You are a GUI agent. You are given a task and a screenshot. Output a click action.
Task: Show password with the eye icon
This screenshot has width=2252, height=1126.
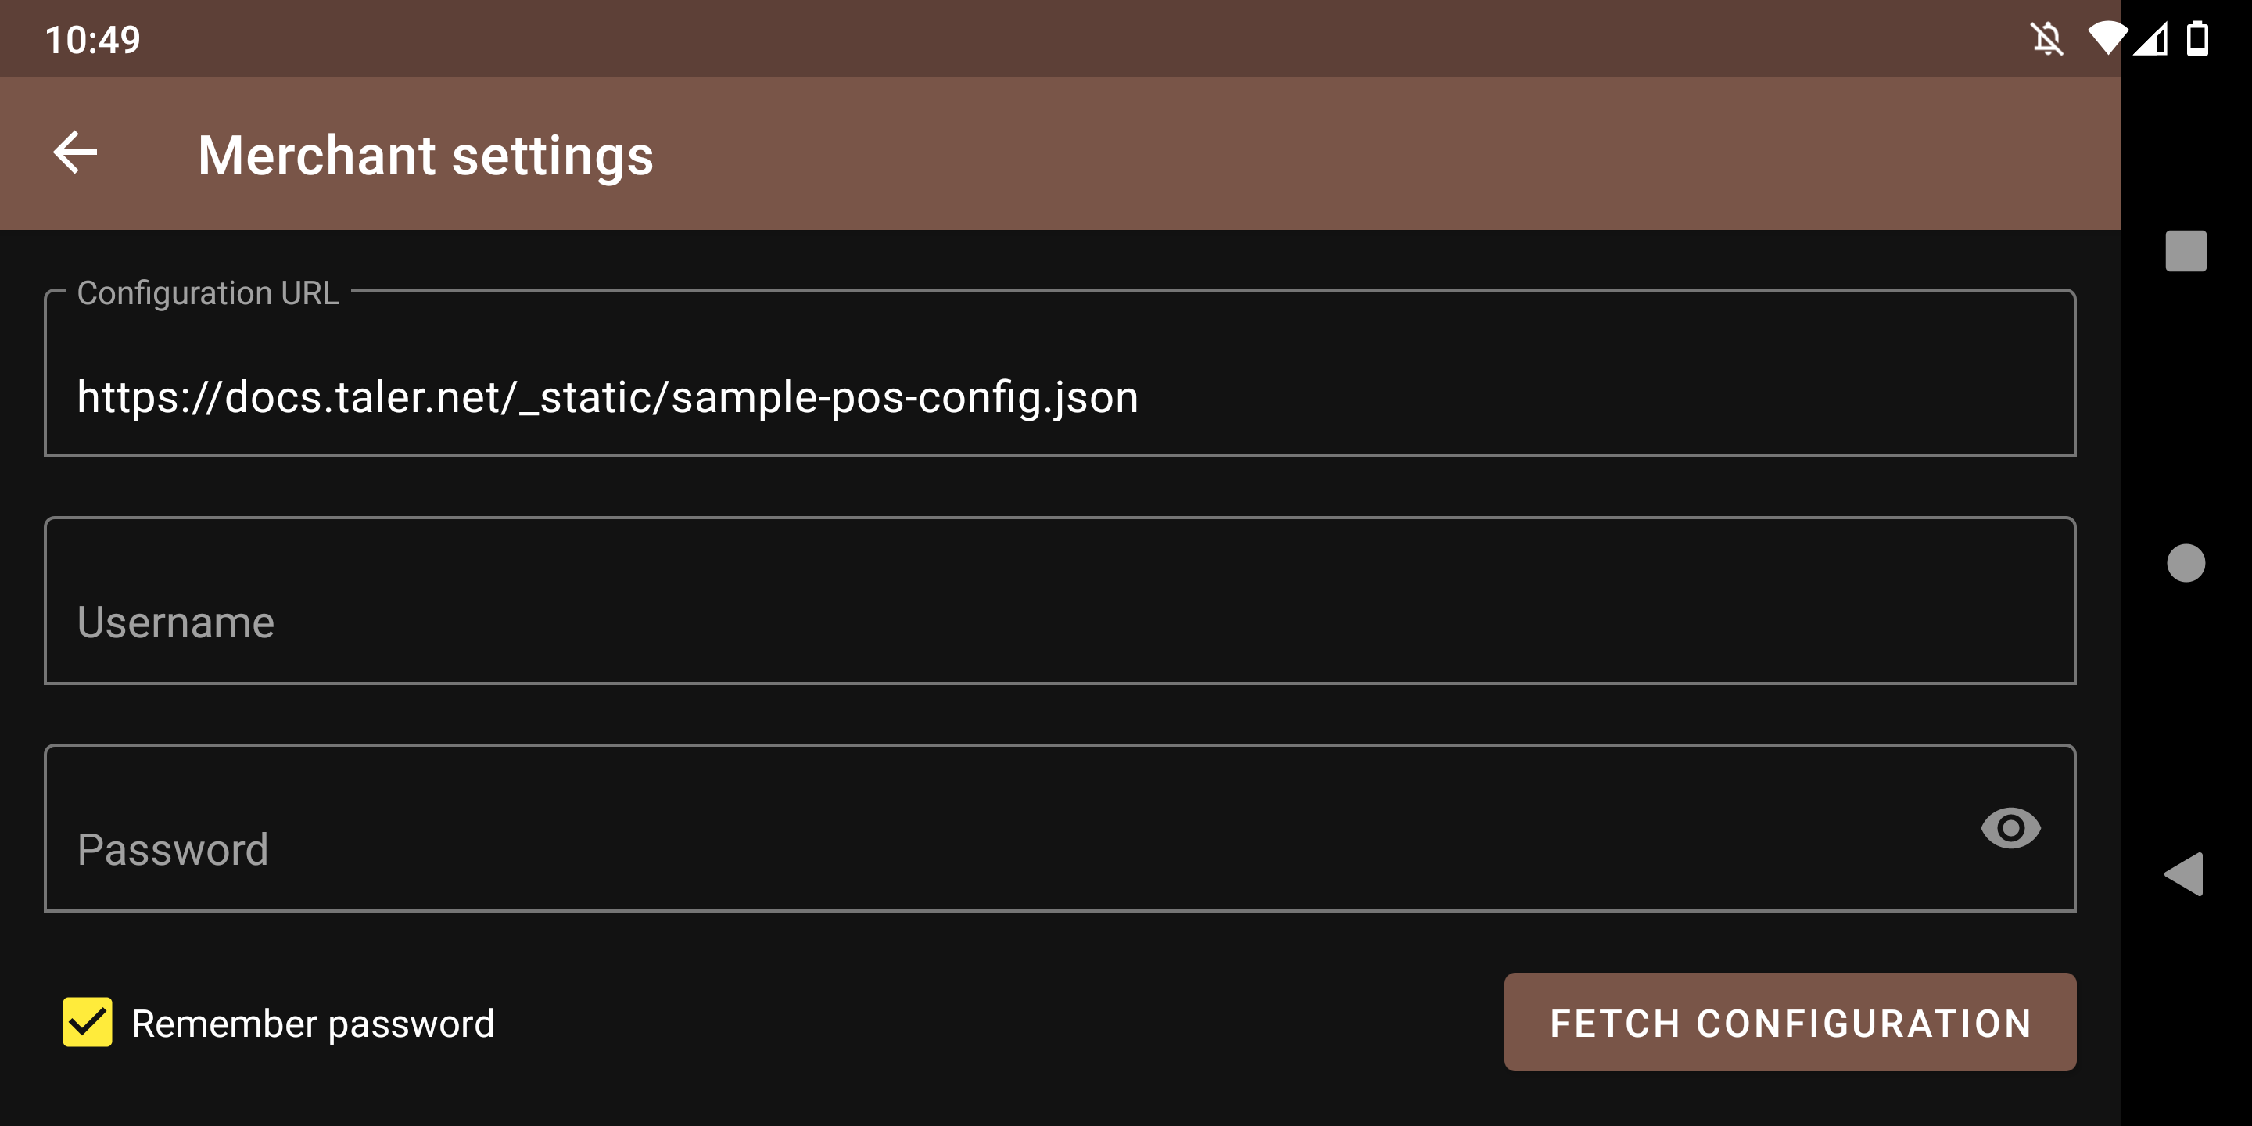coord(2010,827)
